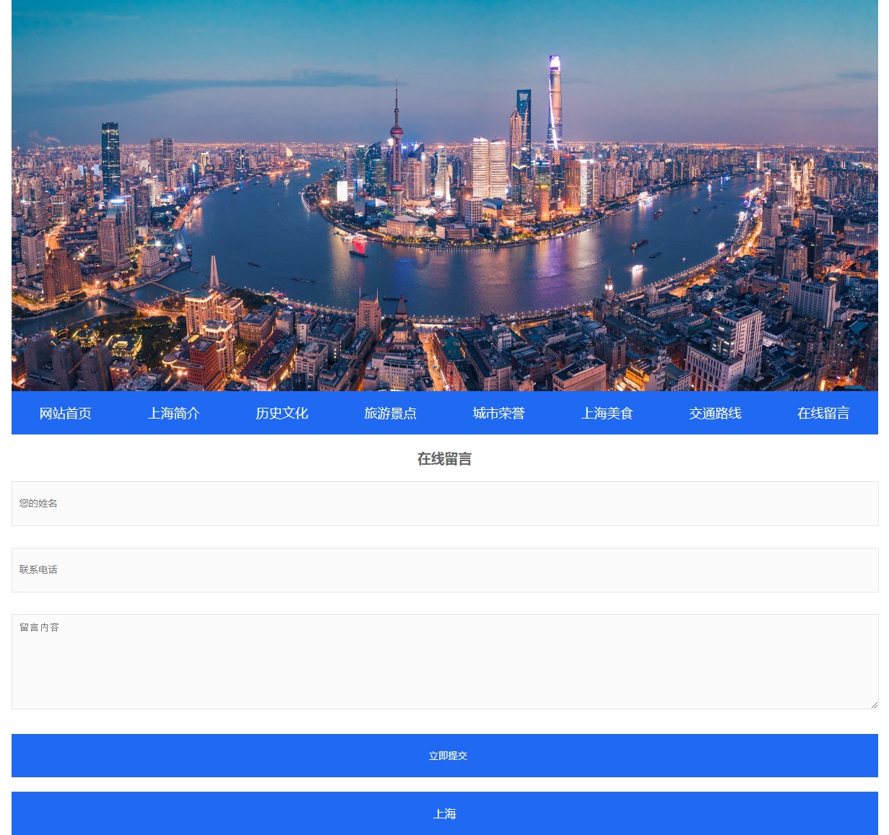Focus the 您的姓名 name field
Image resolution: width=889 pixels, height=835 pixels.
click(x=444, y=504)
